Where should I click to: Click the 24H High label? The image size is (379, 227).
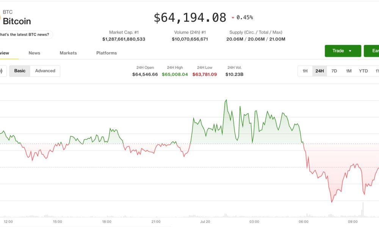[175, 68]
